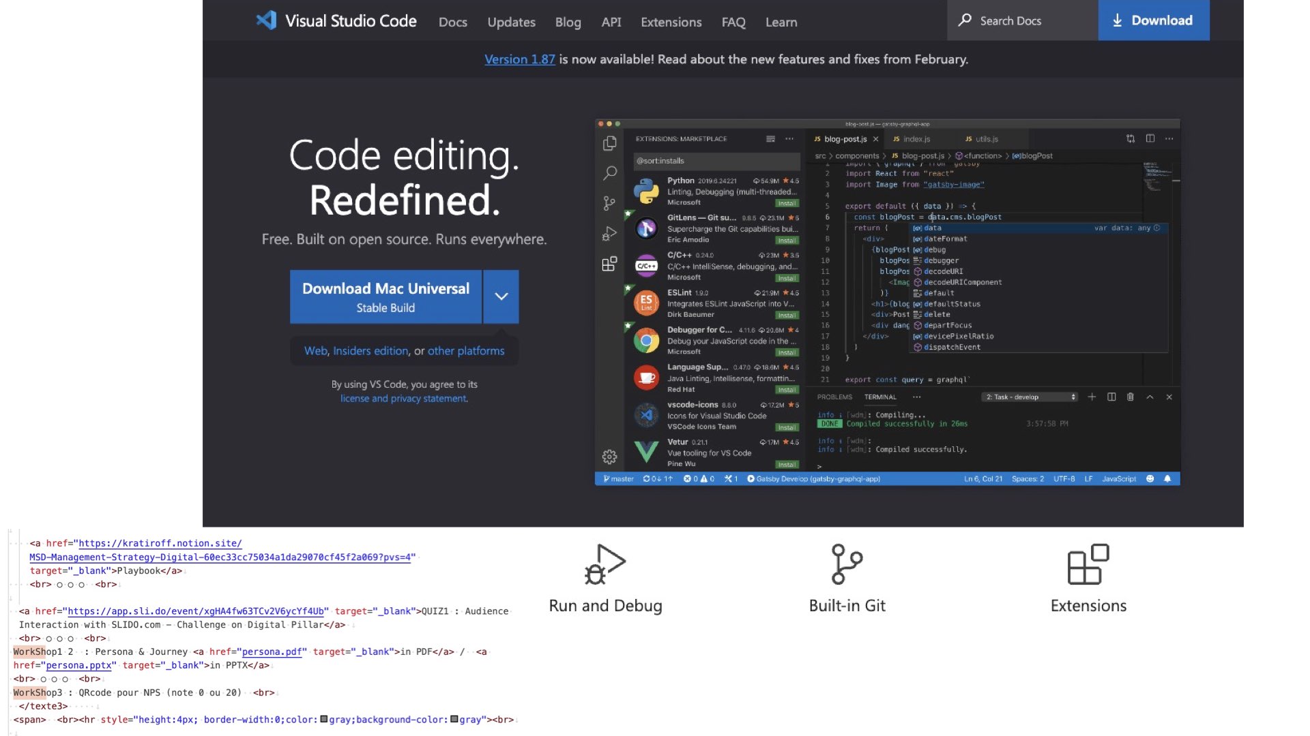Viewport: 1310px width, 736px height.
Task: Click the Visual Studio Code logo icon
Action: pos(266,20)
